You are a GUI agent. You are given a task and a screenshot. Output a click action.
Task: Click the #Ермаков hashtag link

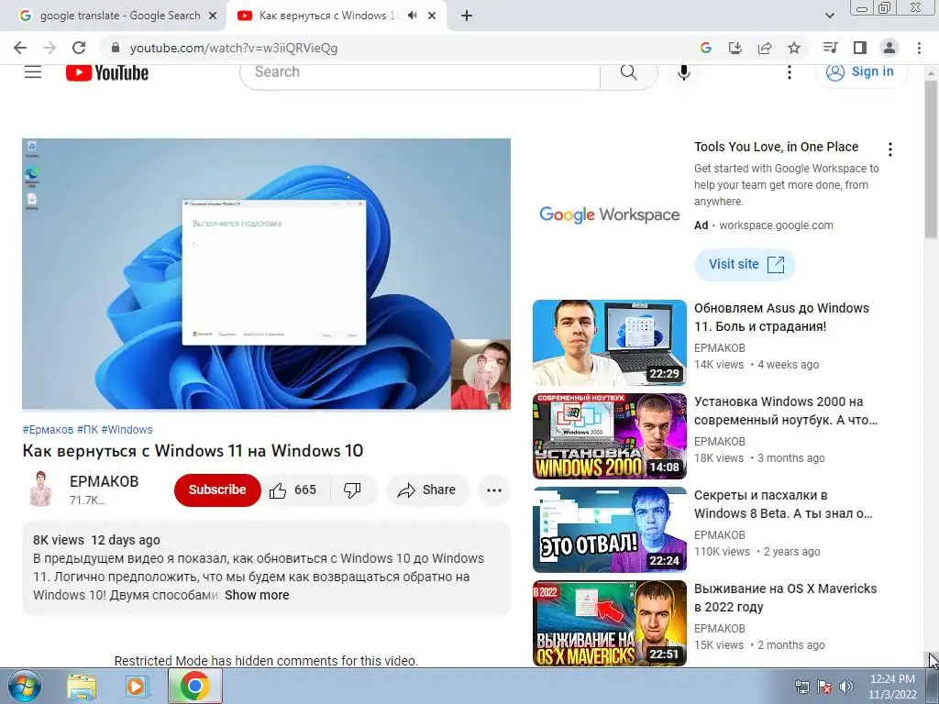coord(48,430)
